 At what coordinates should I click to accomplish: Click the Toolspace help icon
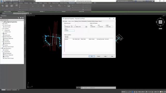[x=23, y=18]
